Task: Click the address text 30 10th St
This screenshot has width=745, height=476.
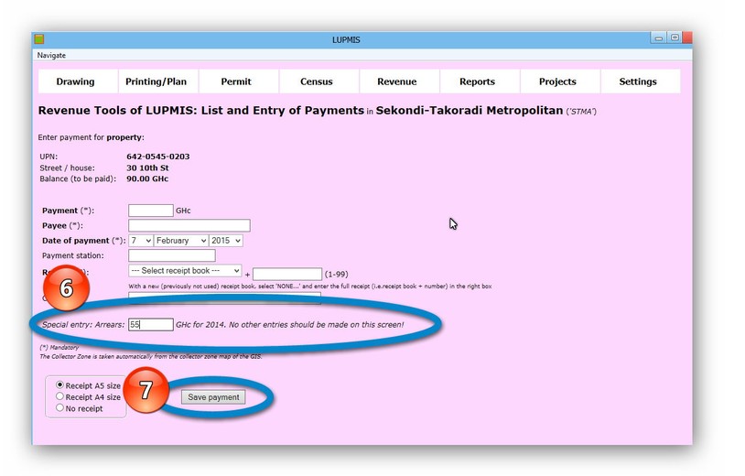Action: pos(147,168)
